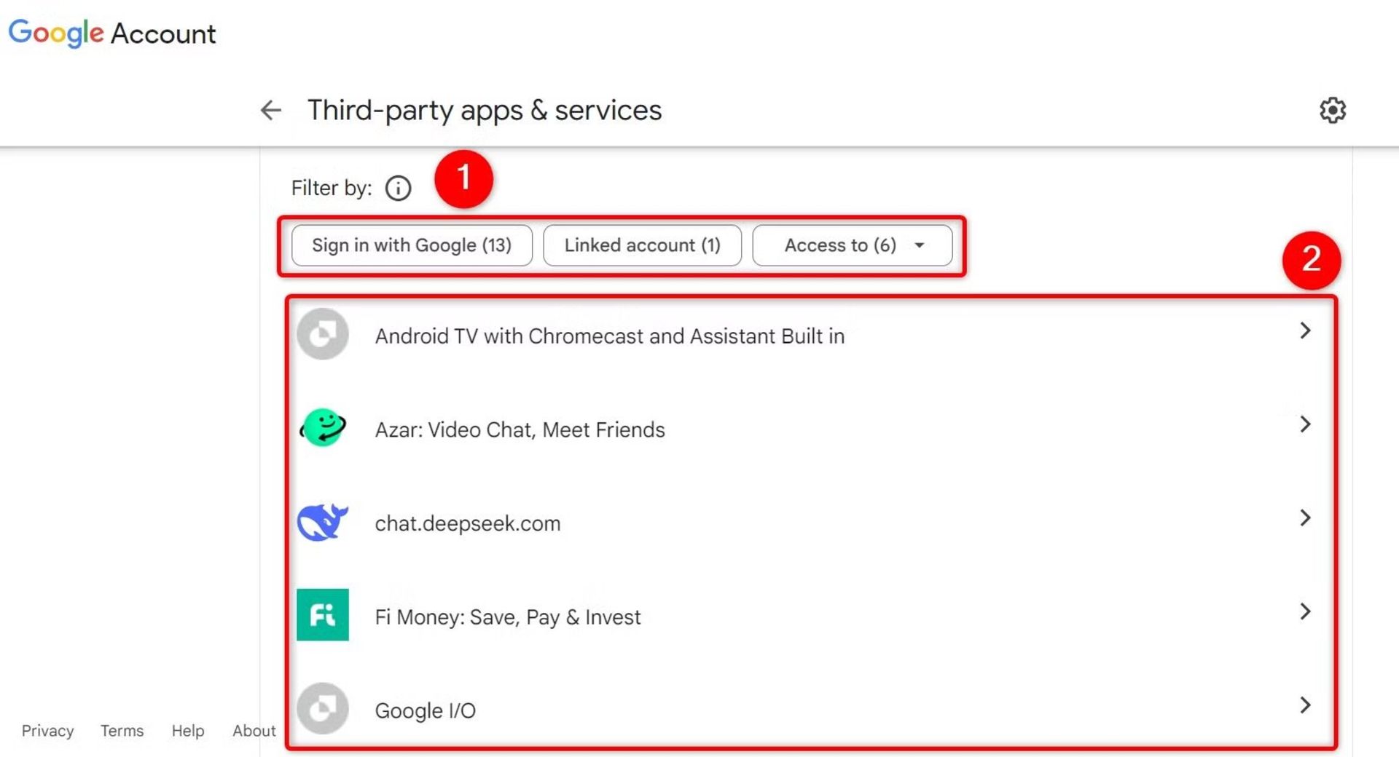This screenshot has height=757, width=1399.
Task: Click the Azar green smiley app icon
Action: pyautogui.click(x=323, y=428)
